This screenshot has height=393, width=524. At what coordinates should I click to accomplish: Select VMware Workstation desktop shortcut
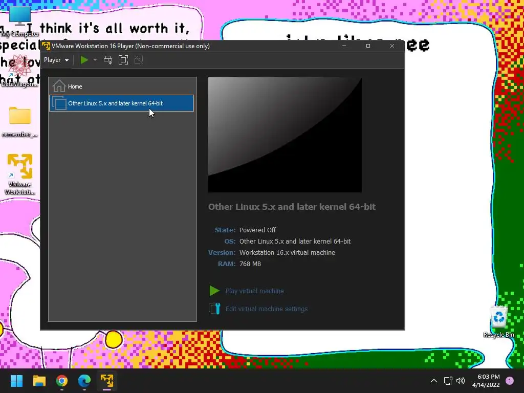coord(20,174)
